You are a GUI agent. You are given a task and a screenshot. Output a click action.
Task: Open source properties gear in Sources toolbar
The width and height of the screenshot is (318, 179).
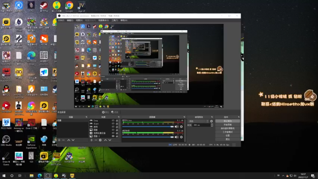coord(100,140)
